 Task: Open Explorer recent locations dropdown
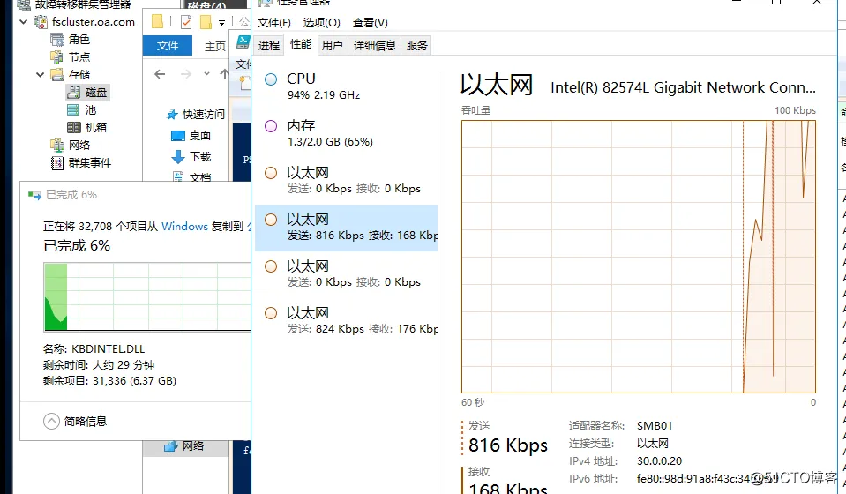206,74
